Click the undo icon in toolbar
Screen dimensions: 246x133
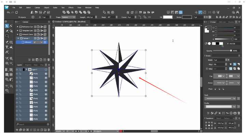(8, 12)
